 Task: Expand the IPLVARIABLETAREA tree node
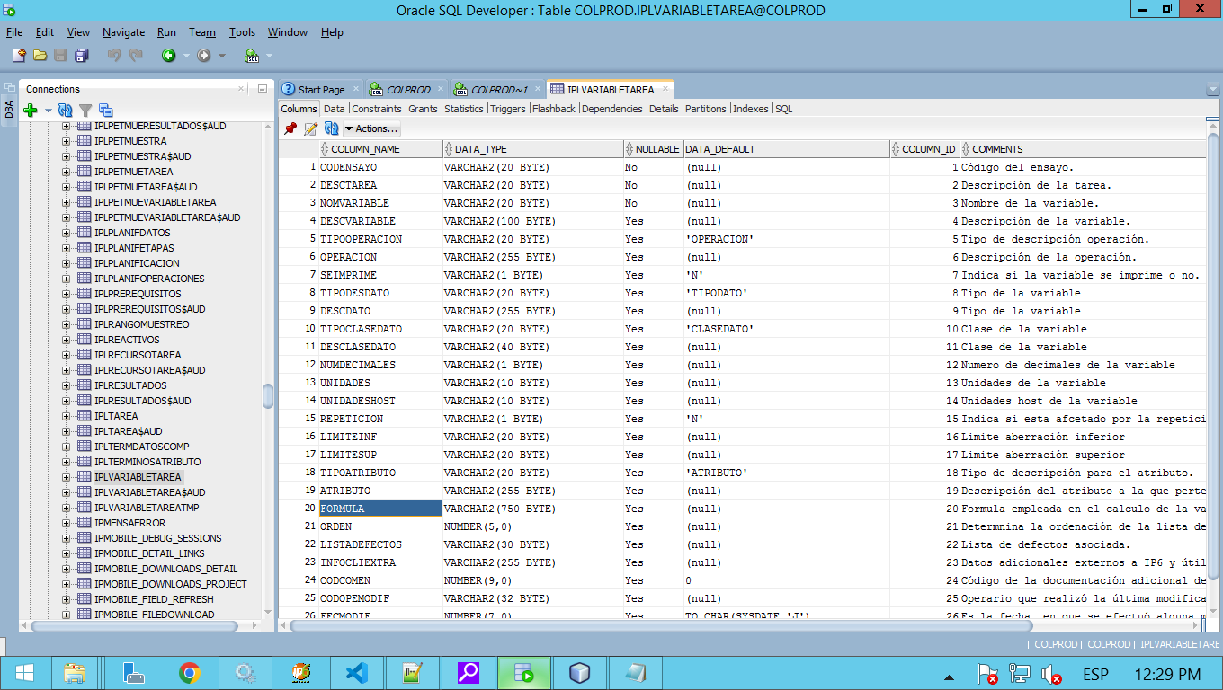66,477
